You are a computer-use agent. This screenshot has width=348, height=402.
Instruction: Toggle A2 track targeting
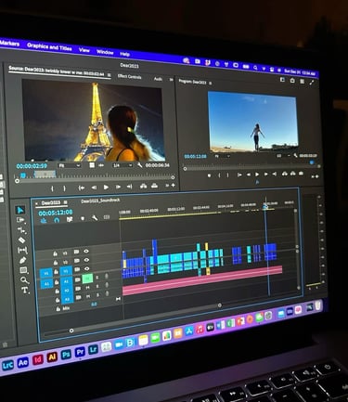pos(67,291)
